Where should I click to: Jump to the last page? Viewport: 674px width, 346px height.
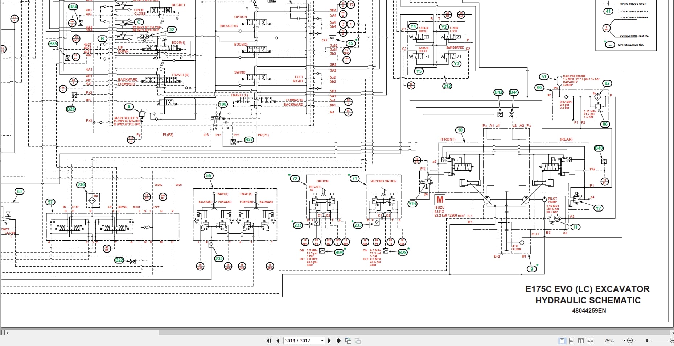pos(338,341)
